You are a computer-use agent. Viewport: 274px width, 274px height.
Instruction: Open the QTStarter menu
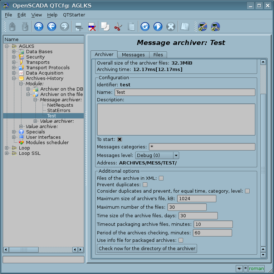[74, 15]
